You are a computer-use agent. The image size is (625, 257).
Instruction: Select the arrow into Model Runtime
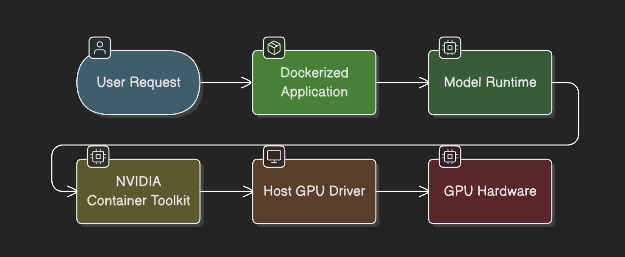[x=402, y=83]
